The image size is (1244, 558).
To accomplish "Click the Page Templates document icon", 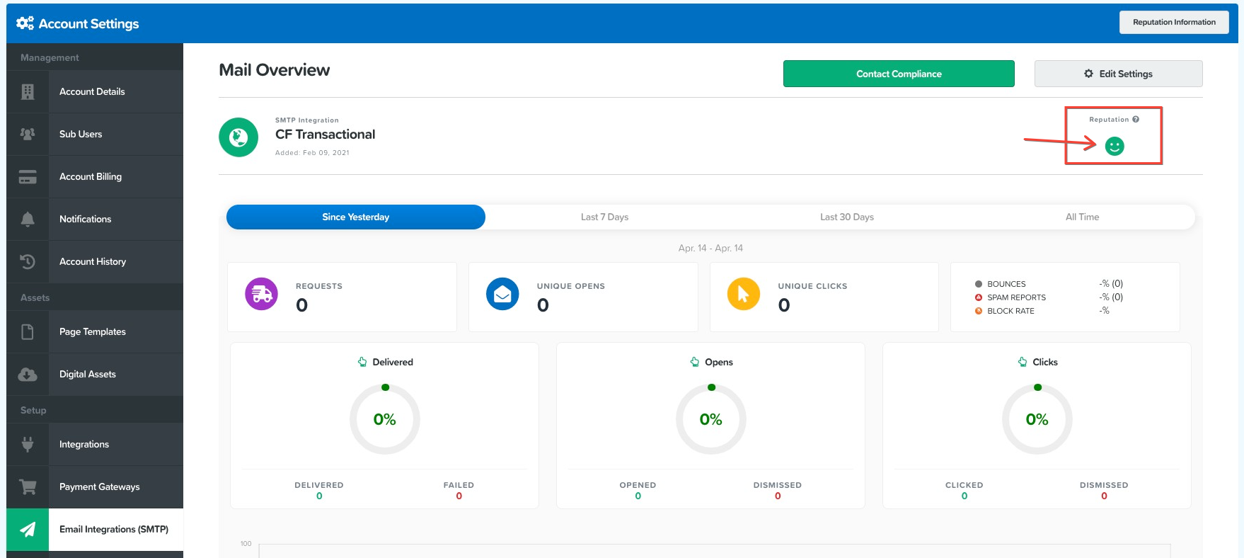I will [x=28, y=331].
